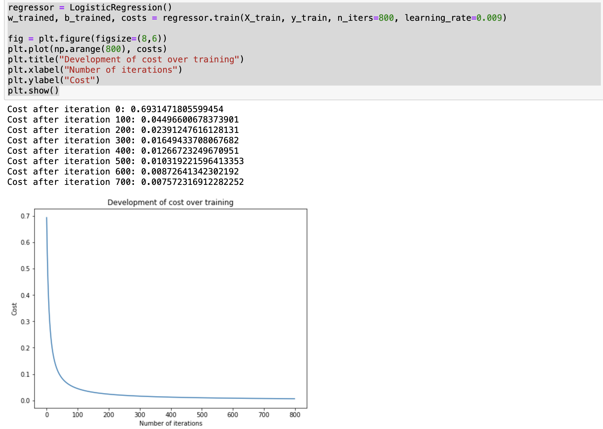Click the learning_rate=0.009 value
This screenshot has width=603, height=429.
tap(489, 18)
